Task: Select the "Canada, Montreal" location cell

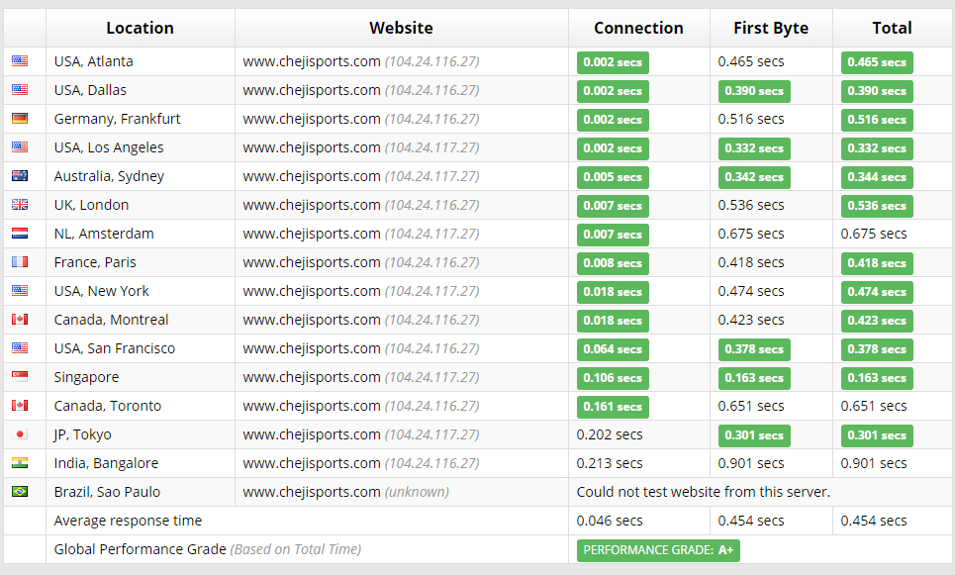Action: coord(141,320)
